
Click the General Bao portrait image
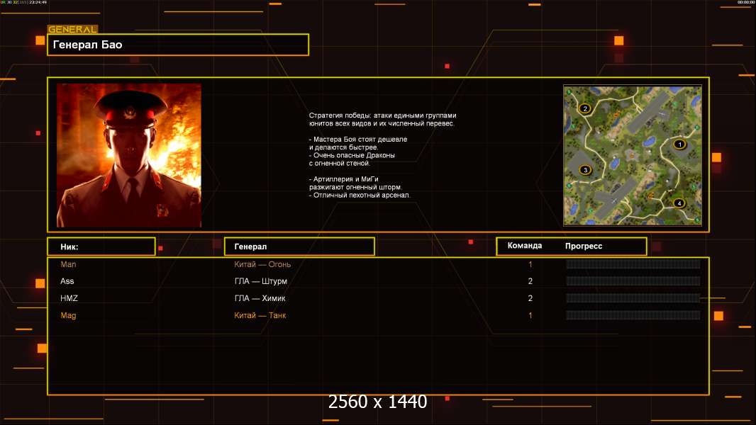click(x=129, y=155)
